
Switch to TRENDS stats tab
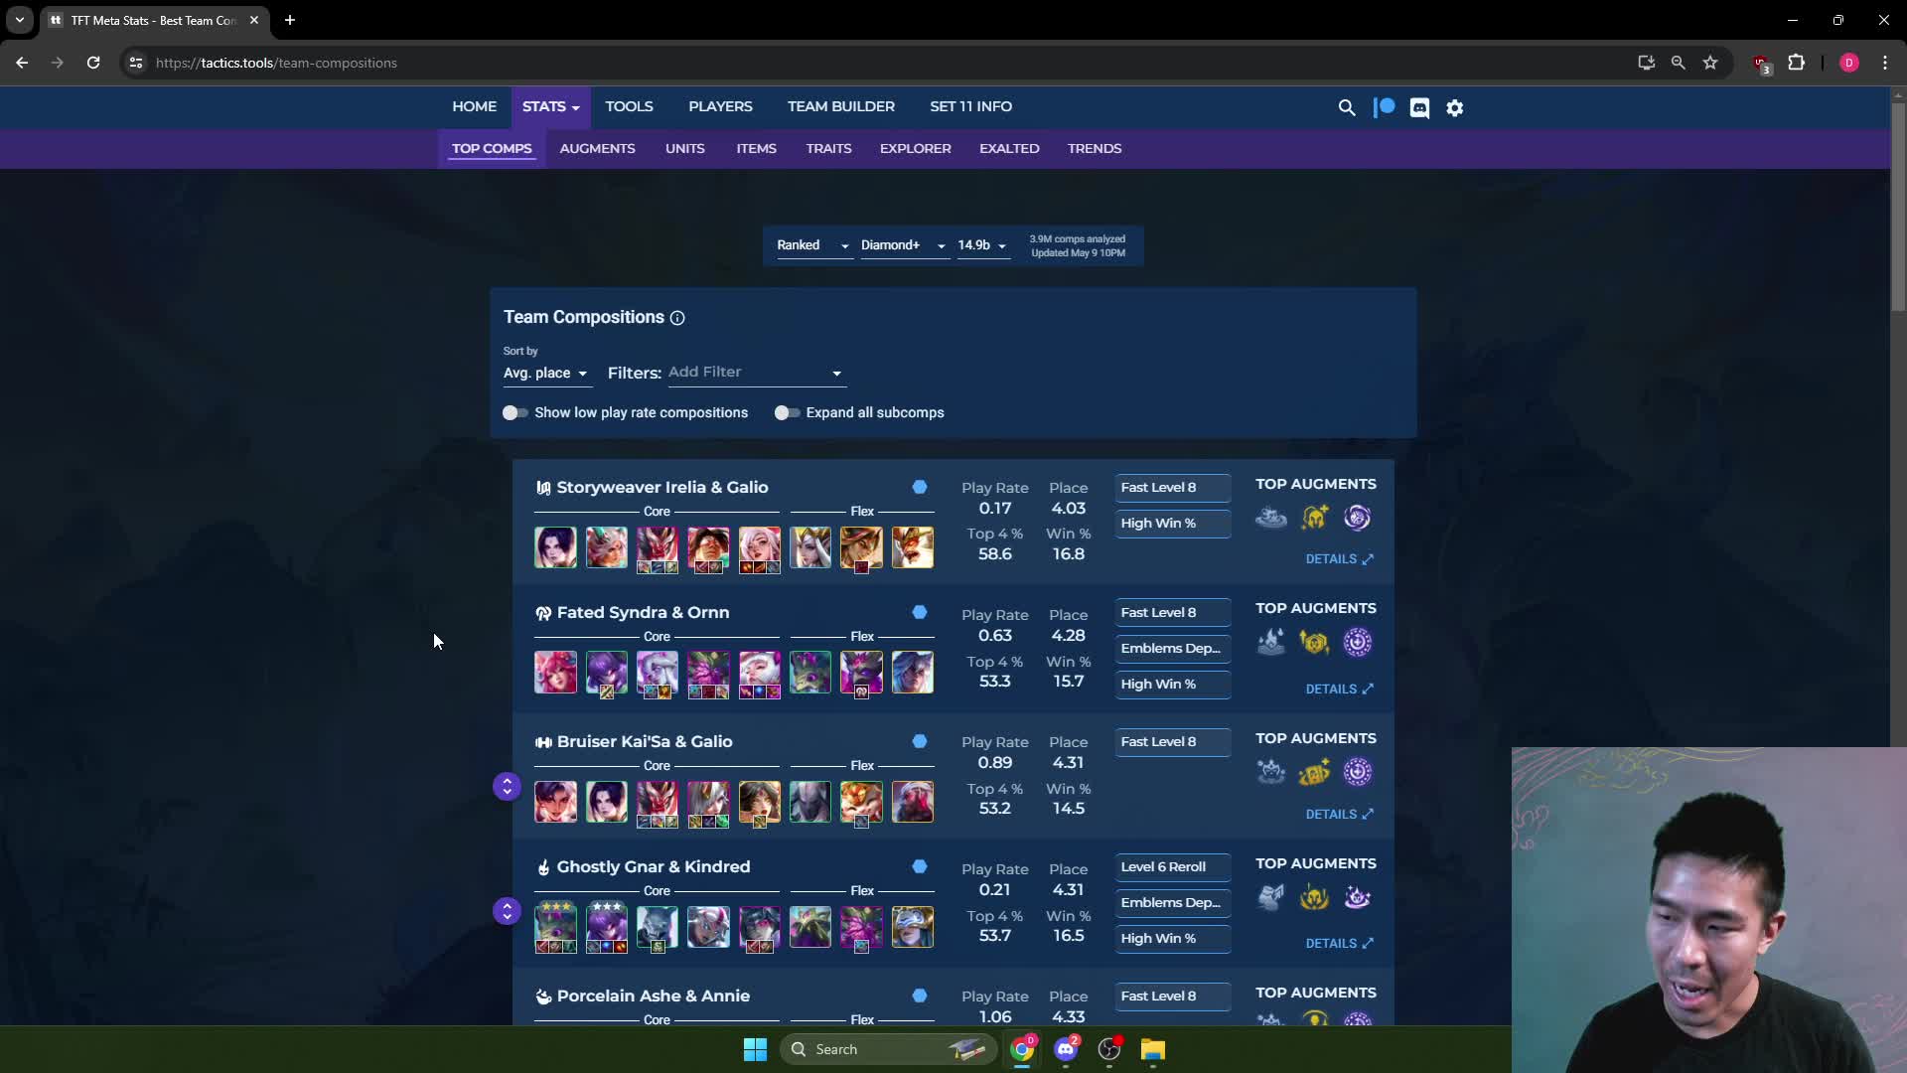tap(1095, 148)
